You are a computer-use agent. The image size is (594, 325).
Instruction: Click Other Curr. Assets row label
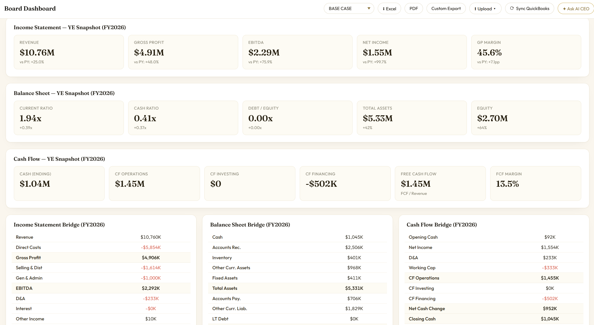click(231, 268)
